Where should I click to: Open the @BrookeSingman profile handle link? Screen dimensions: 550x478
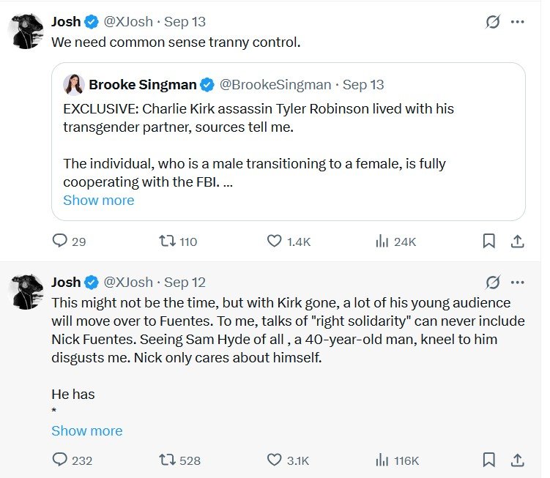(275, 85)
